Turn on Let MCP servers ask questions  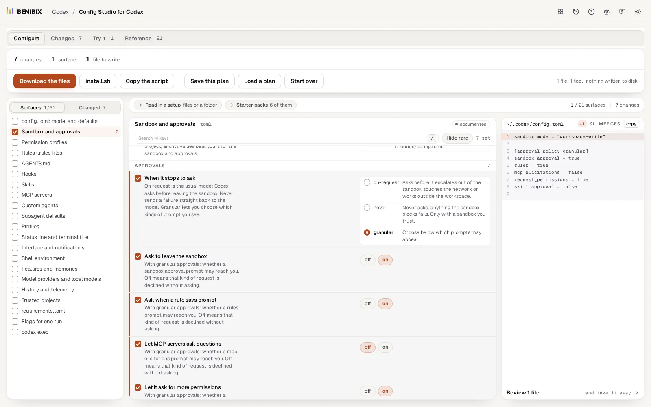coord(385,347)
